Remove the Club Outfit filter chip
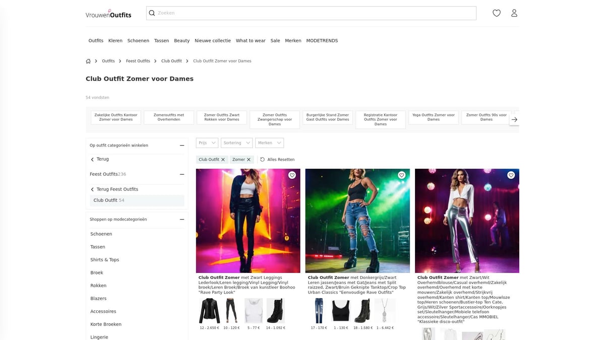The image size is (605, 340). coord(223,159)
